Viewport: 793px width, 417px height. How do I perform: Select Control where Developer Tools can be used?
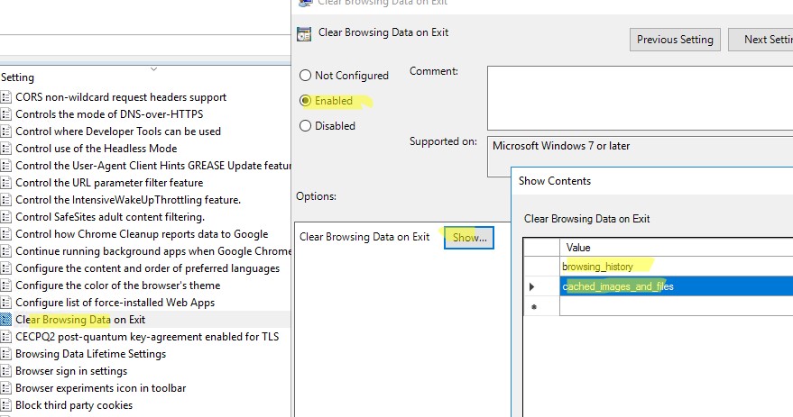click(x=118, y=131)
